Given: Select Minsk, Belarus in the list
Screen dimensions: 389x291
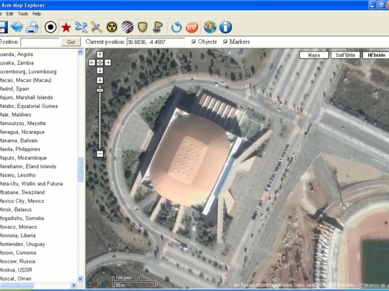Looking at the screenshot, I should click(x=16, y=210).
